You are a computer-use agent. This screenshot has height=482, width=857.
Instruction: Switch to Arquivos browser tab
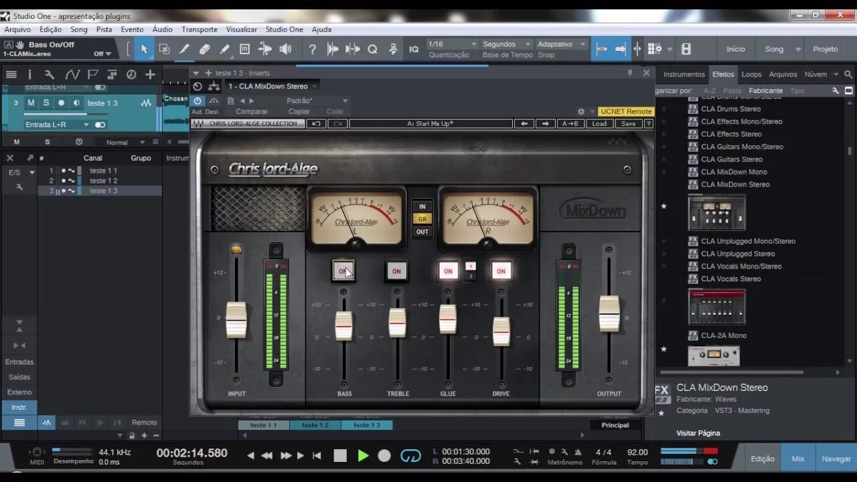tap(783, 74)
